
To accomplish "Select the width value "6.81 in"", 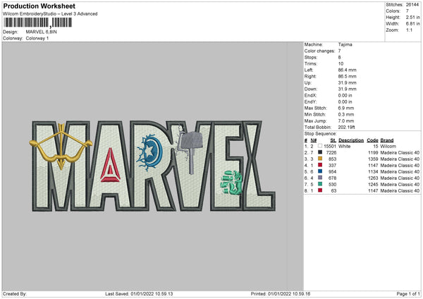I will [x=412, y=24].
